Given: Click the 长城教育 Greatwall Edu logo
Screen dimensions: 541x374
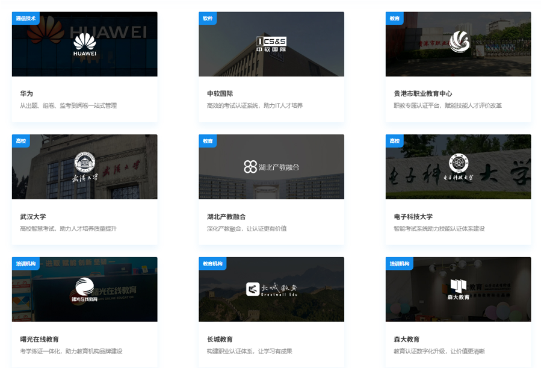Looking at the screenshot, I should pyautogui.click(x=271, y=290).
